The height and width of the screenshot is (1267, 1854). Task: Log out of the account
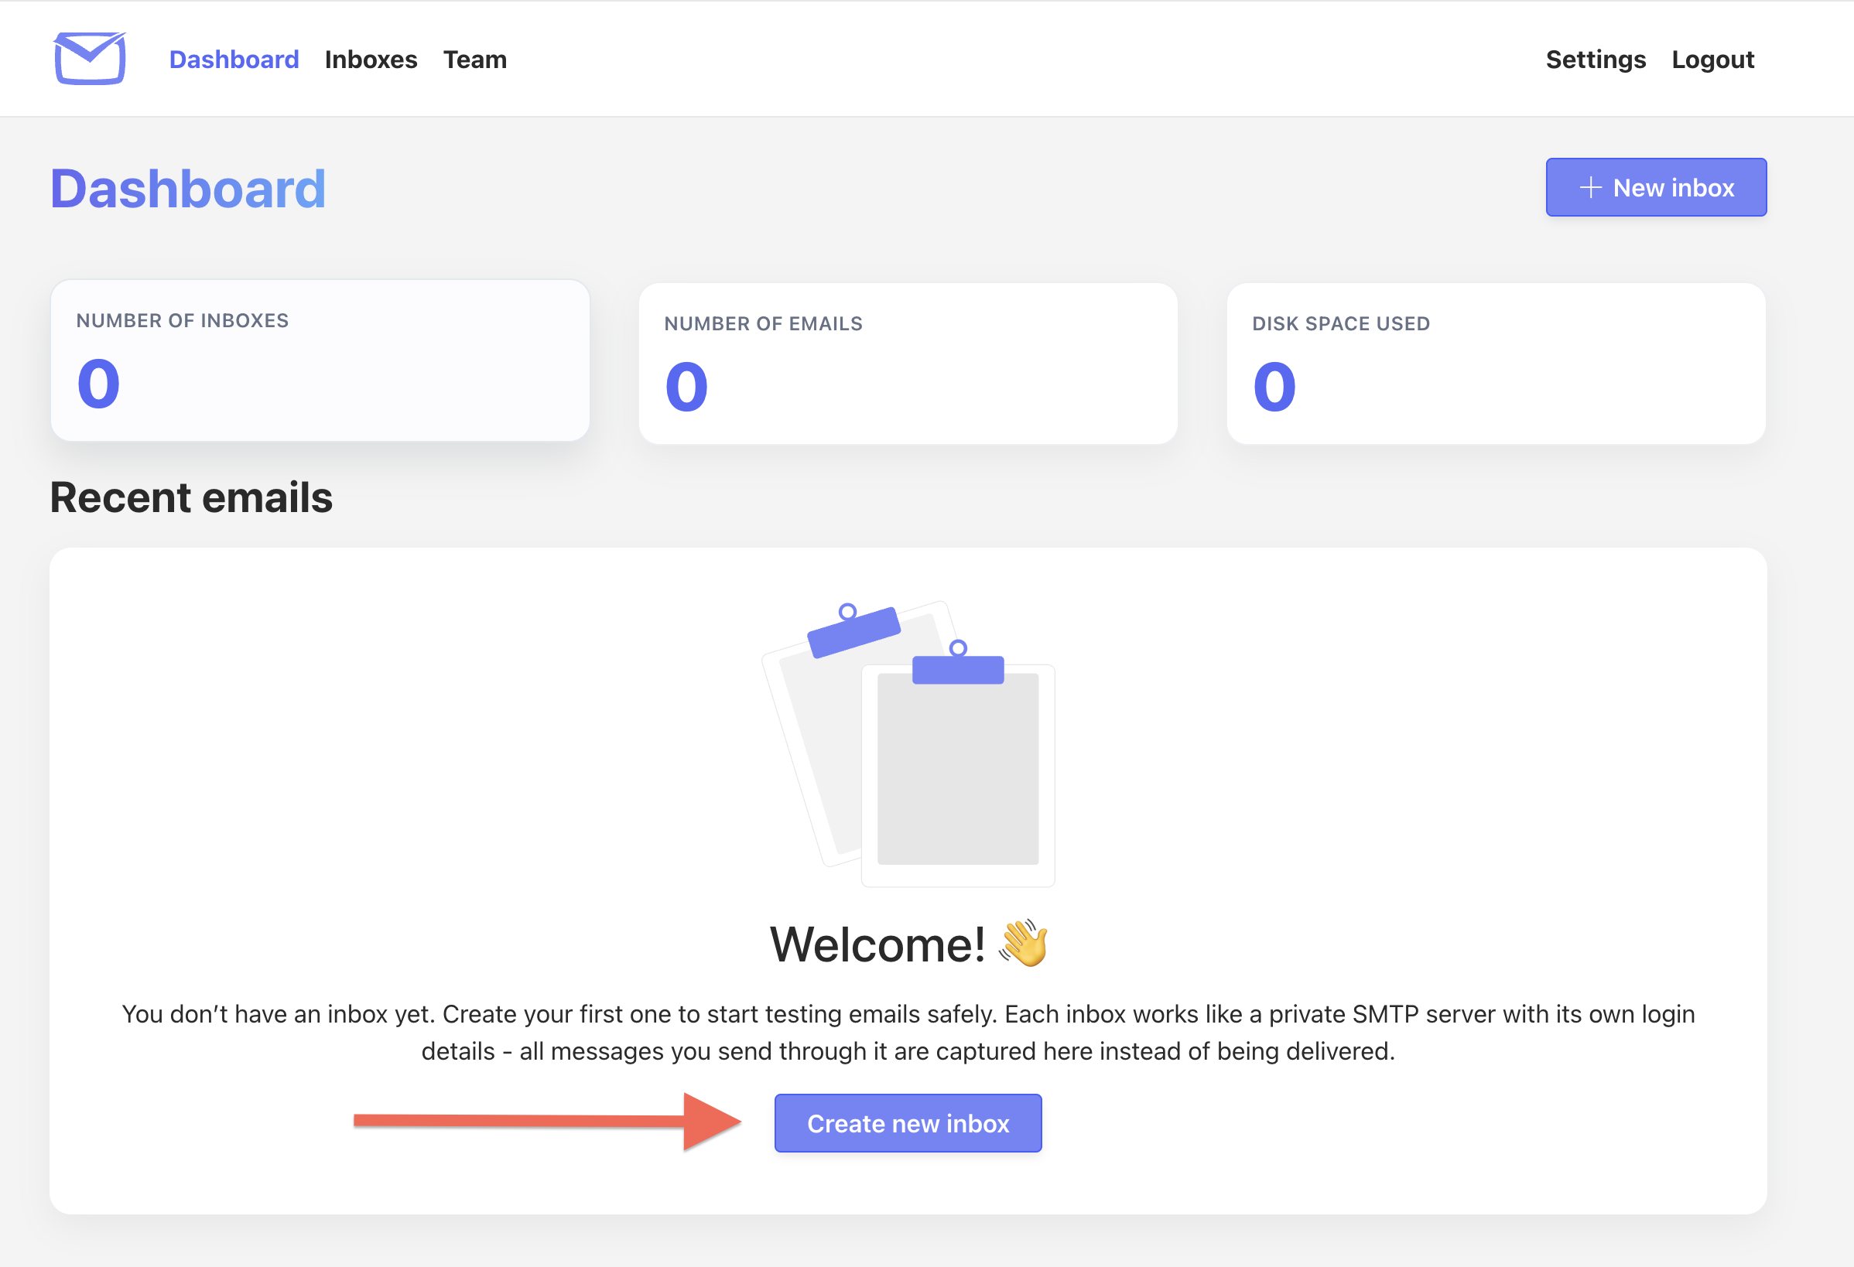click(x=1713, y=59)
